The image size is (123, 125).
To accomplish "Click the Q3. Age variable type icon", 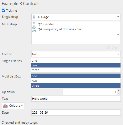I will click(34, 17).
